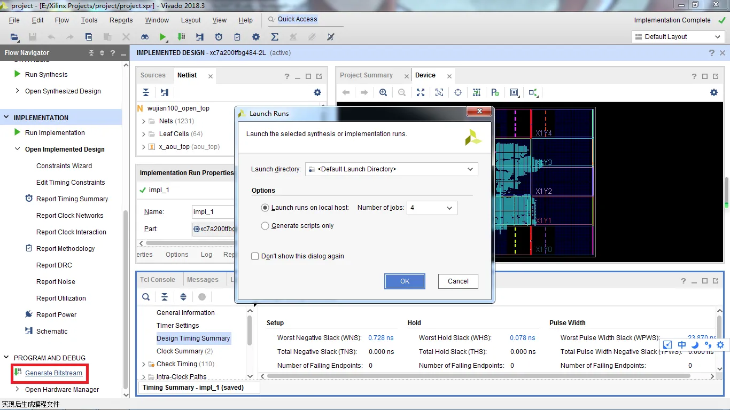Open the File menu
Viewport: 730px width, 410px height.
(x=14, y=20)
